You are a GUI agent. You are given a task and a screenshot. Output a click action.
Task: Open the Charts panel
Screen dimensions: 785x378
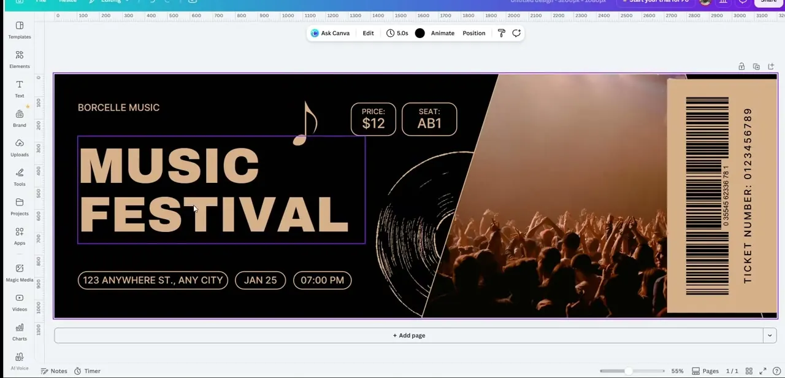(x=20, y=332)
